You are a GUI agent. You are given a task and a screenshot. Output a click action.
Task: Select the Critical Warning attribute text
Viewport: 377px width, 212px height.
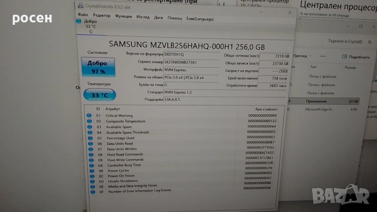(x=119, y=115)
